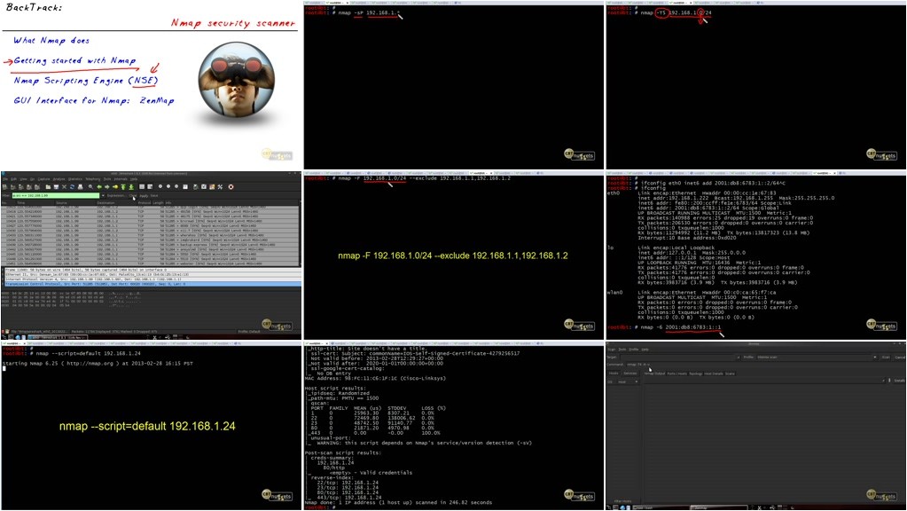Sort packets by Wireshark's Destination column header
The width and height of the screenshot is (907, 511).
[106, 203]
